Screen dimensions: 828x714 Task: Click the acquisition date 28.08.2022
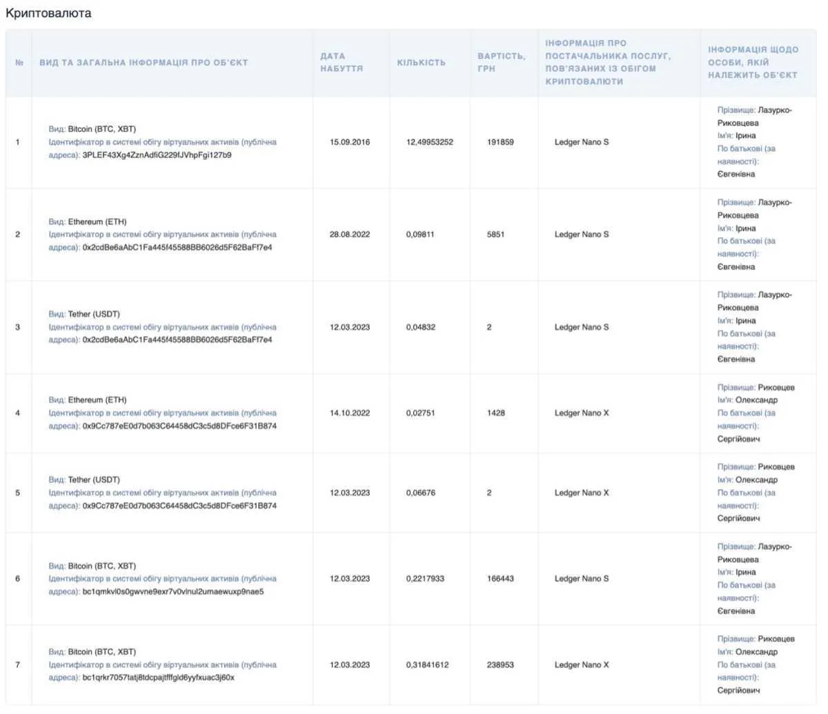coord(349,235)
